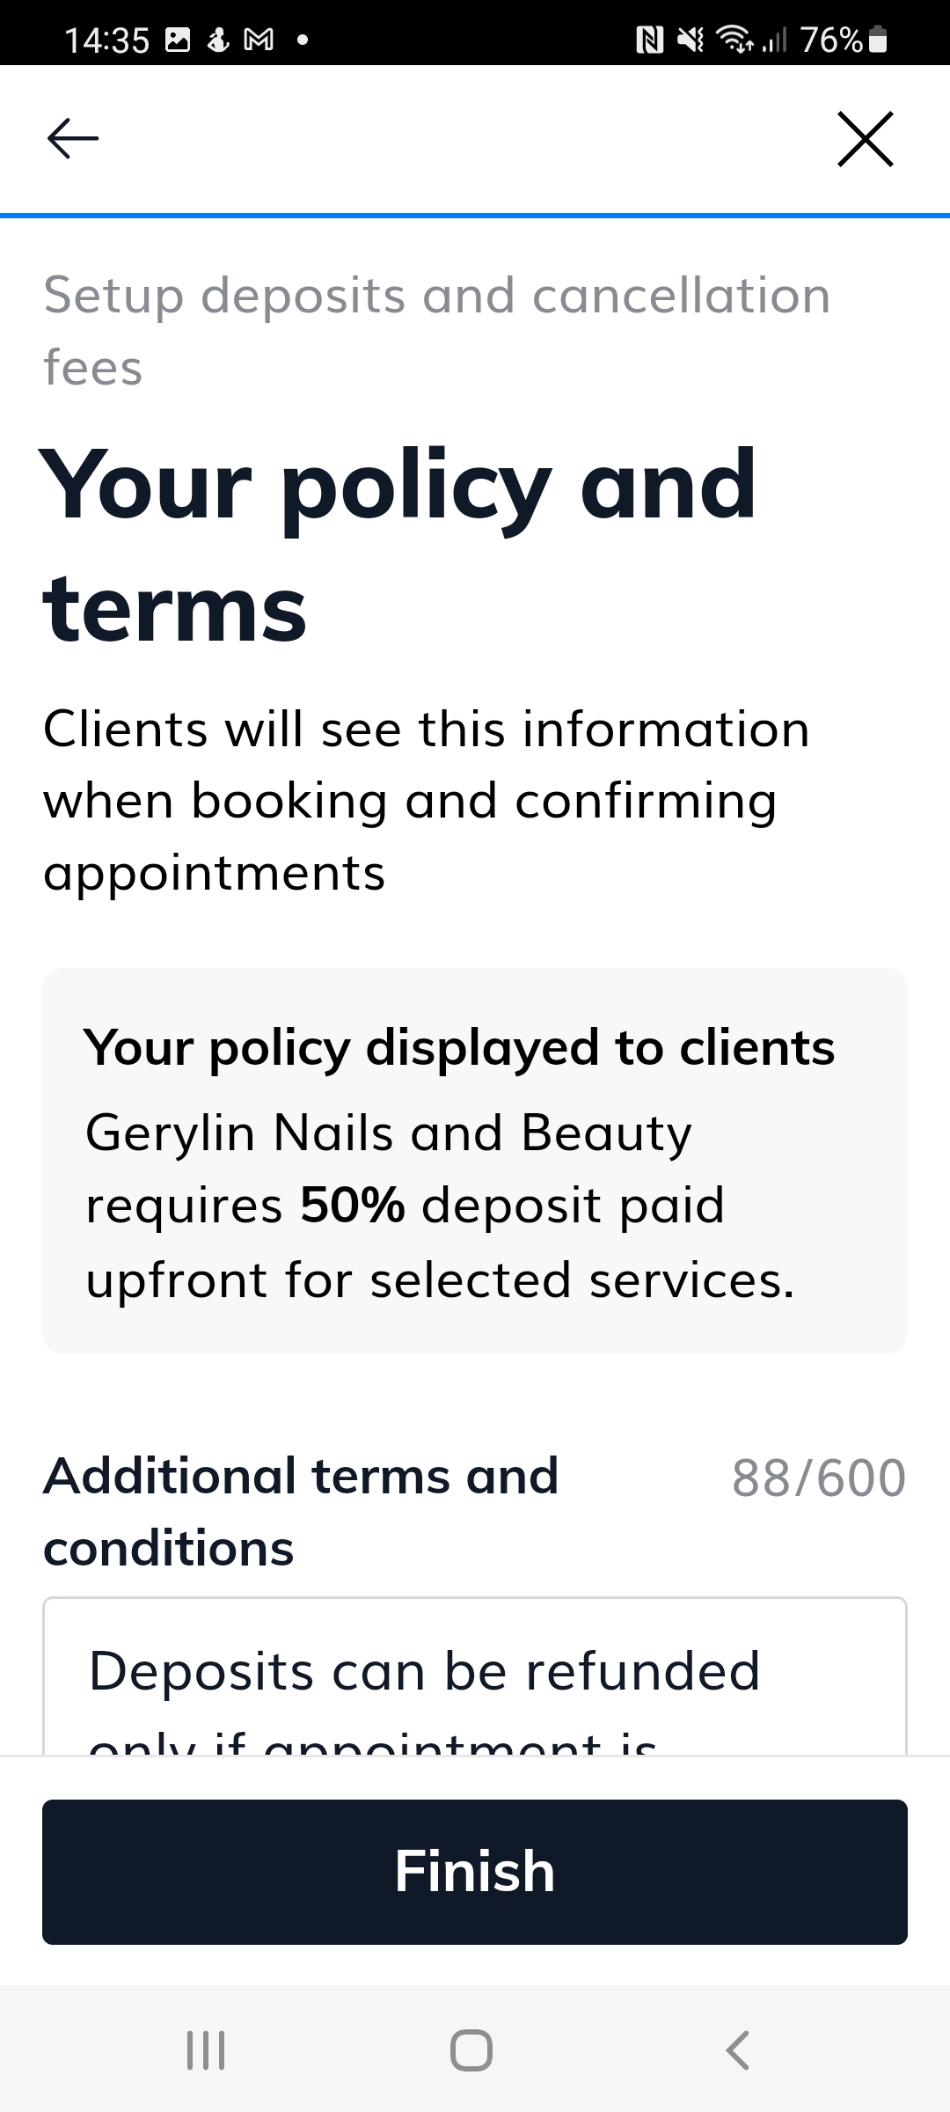Screen dimensions: 950x2112
Task: Go back using the left arrow icon
Action: pyautogui.click(x=73, y=139)
